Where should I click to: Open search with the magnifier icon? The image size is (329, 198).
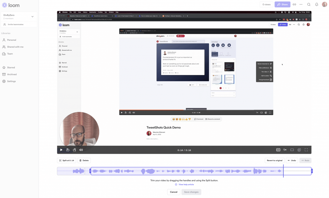[309, 4]
